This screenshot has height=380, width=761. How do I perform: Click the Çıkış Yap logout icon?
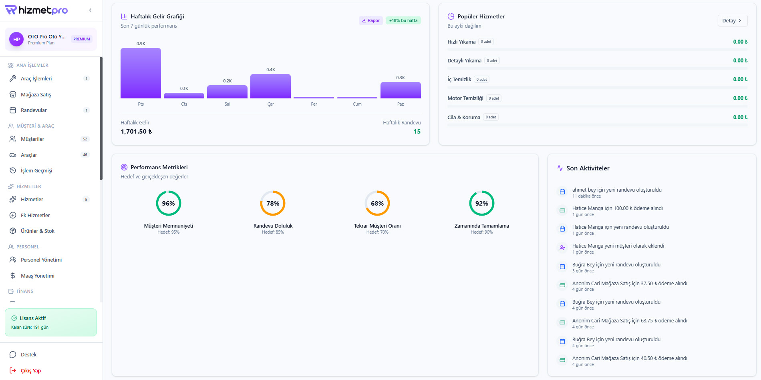[x=13, y=370]
